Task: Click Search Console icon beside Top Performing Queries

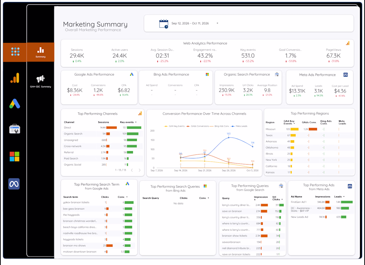Action: click(281, 186)
